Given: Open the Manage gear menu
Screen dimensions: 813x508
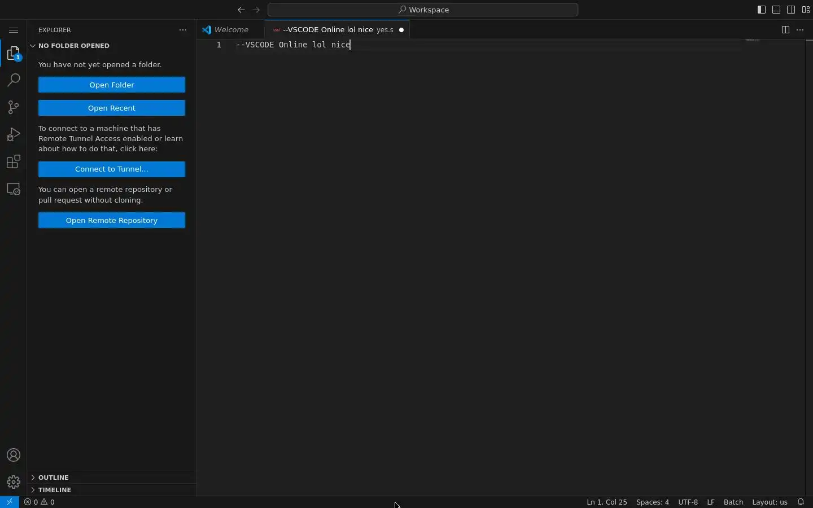Looking at the screenshot, I should pyautogui.click(x=14, y=482).
